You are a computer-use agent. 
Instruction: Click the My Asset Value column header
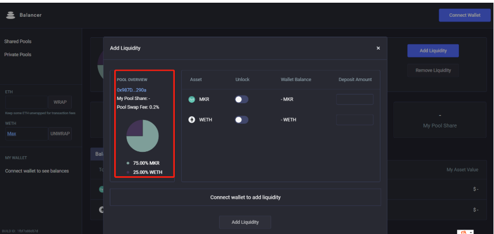point(462,170)
